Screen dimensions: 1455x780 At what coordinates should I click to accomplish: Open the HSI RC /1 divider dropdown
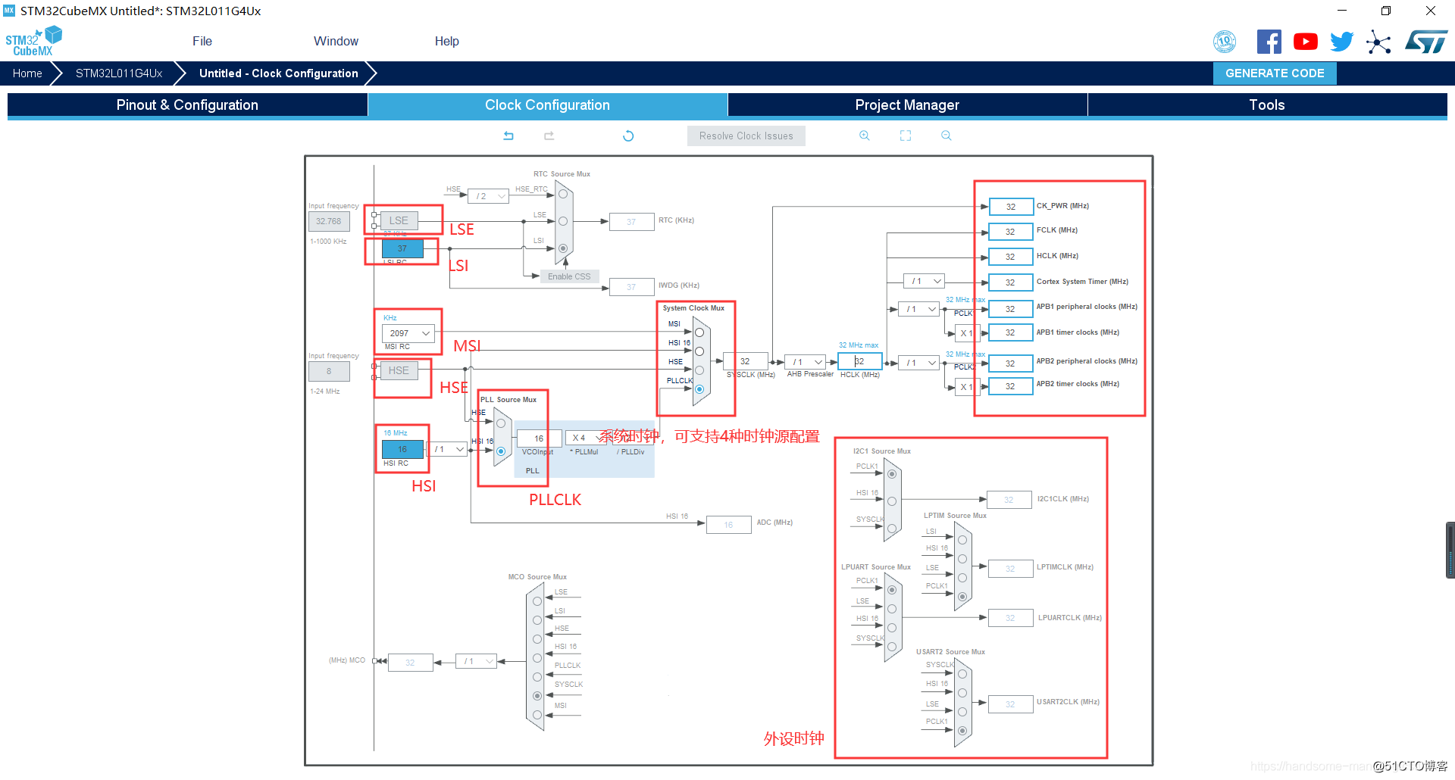tap(447, 449)
